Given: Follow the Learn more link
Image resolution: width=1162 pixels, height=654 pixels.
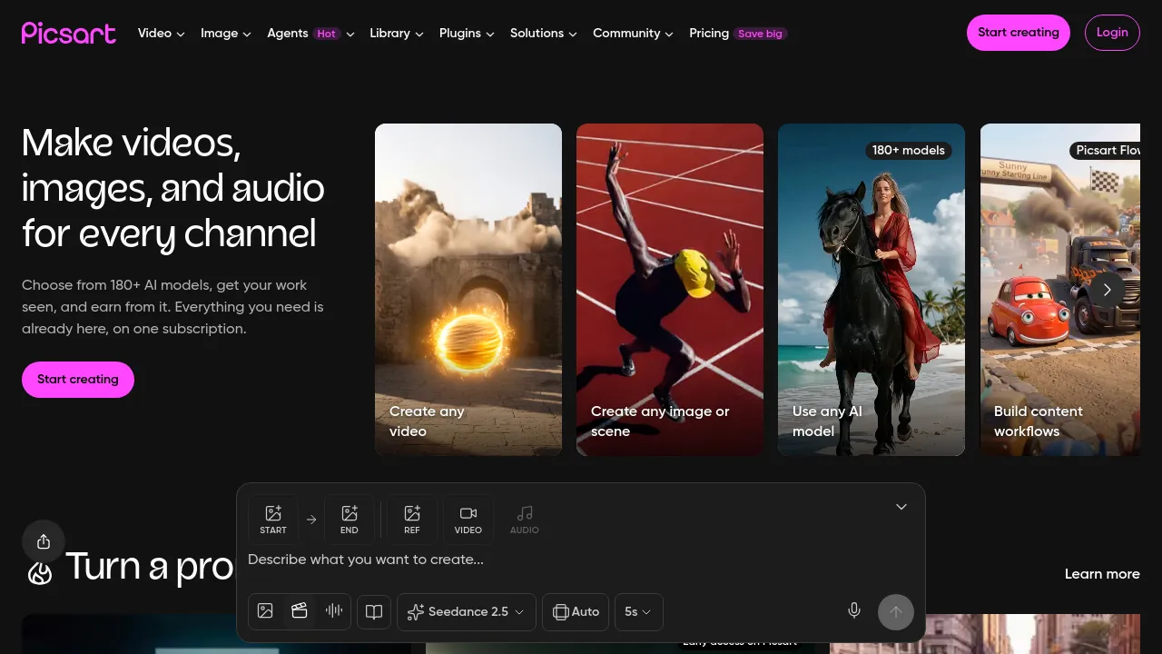Looking at the screenshot, I should (1102, 574).
